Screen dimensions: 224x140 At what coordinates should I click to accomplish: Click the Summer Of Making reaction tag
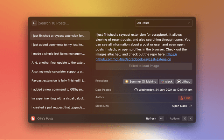pos(140,81)
